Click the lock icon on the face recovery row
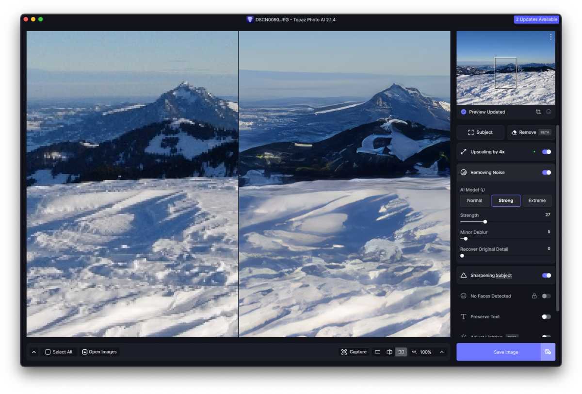The height and width of the screenshot is (394, 582). pyautogui.click(x=534, y=296)
